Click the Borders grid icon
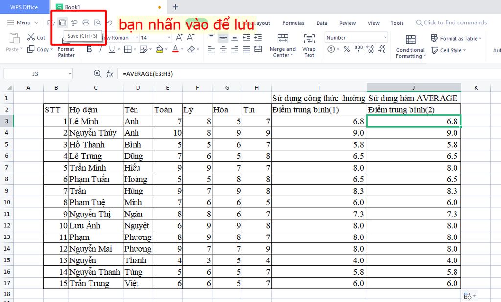The height and width of the screenshot is (302, 501). (128, 49)
